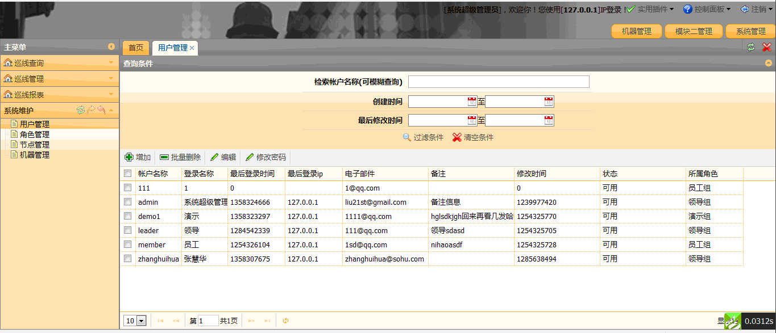Click the green refresh icon in 系统维护 header
776x333 pixels.
(x=81, y=108)
